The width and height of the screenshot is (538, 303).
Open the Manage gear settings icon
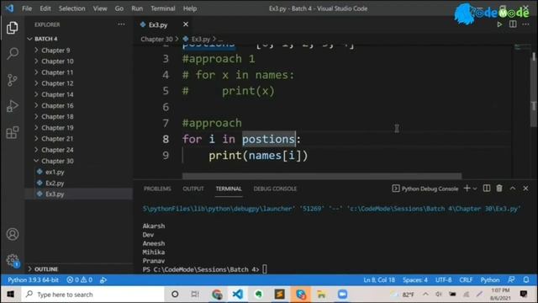point(13,260)
